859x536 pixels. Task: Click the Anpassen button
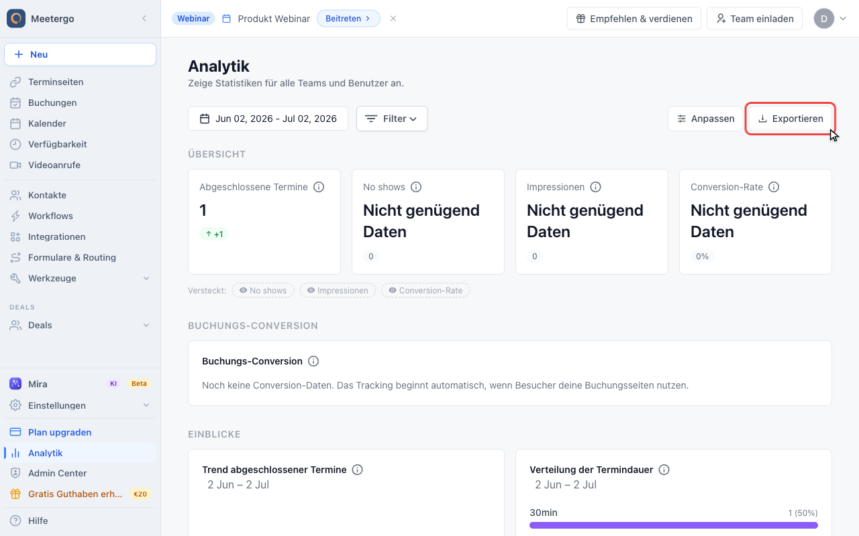point(705,119)
